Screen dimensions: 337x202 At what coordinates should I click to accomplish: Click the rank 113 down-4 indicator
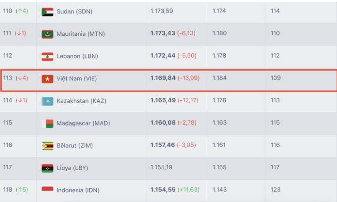point(22,78)
